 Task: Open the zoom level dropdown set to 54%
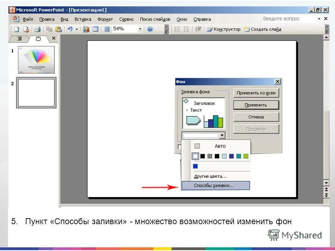(x=140, y=29)
